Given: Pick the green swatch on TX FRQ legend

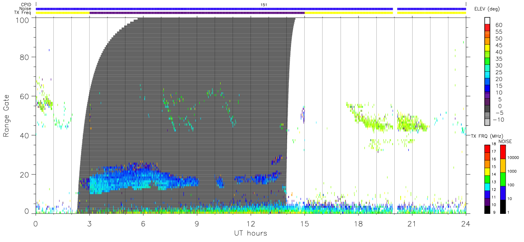Looking at the screenshot, I should (487, 179).
